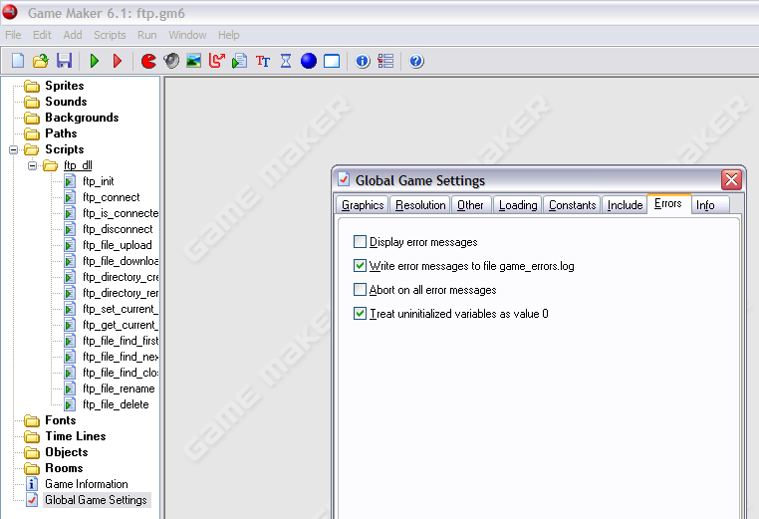Screen dimensions: 759x519
Task: Add an object using the blue ball icon
Action: 309,61
